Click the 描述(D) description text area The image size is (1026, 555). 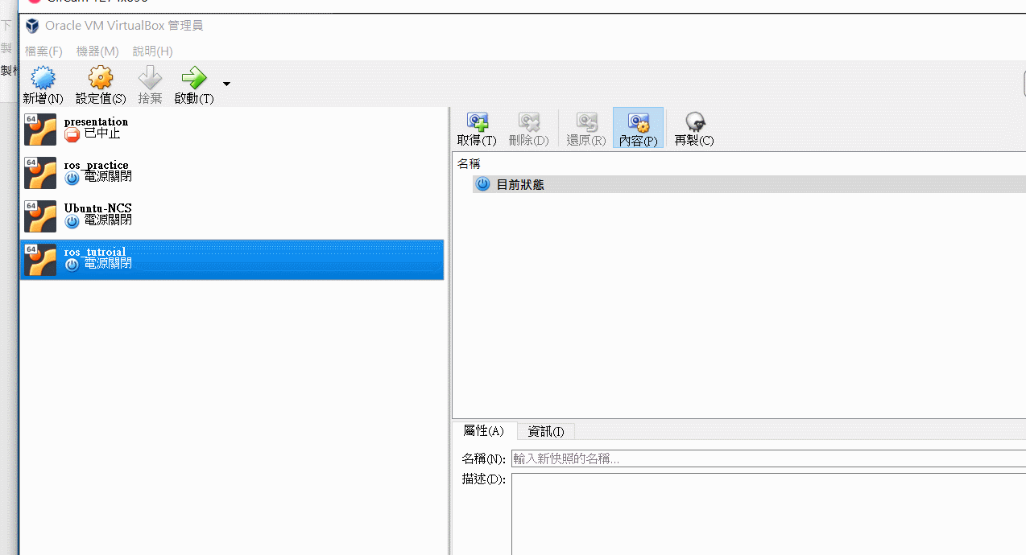pos(768,514)
